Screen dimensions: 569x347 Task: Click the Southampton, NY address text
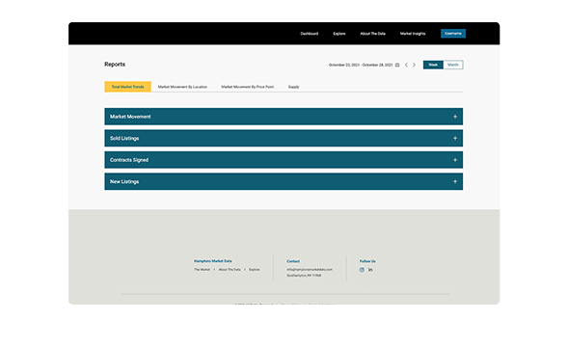[x=304, y=276]
